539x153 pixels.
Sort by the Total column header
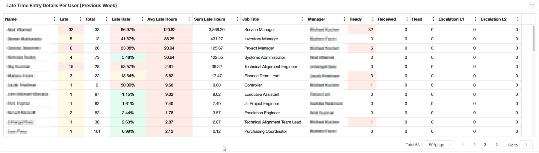[90, 19]
